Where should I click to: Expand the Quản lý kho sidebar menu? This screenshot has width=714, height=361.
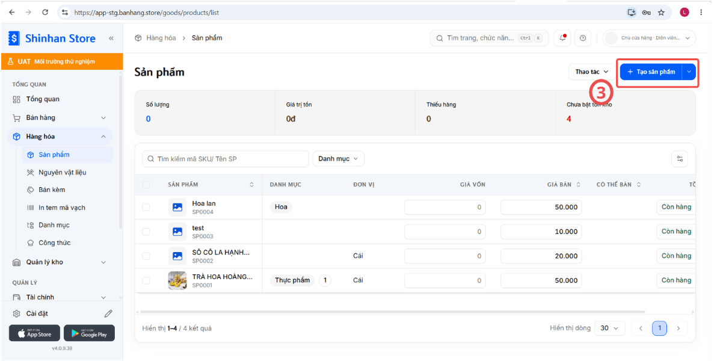point(60,262)
